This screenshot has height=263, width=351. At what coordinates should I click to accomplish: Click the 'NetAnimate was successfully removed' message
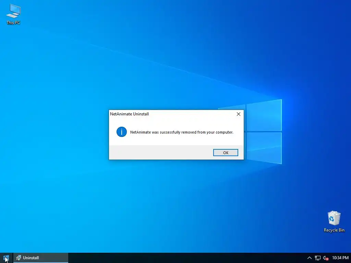pos(182,132)
